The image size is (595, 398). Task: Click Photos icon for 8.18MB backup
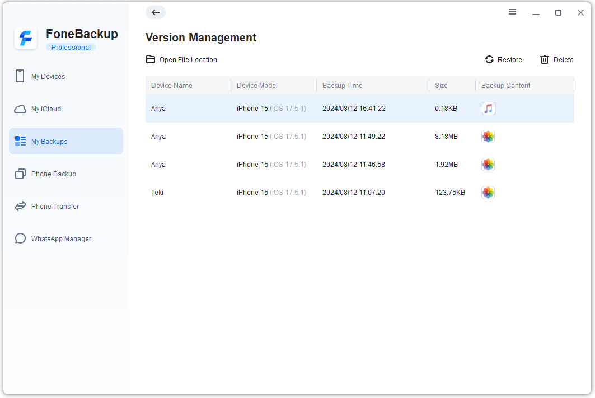click(x=488, y=137)
